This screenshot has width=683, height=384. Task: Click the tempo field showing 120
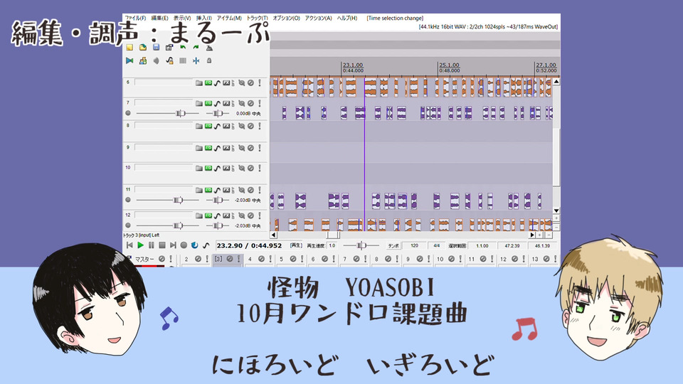pos(414,246)
